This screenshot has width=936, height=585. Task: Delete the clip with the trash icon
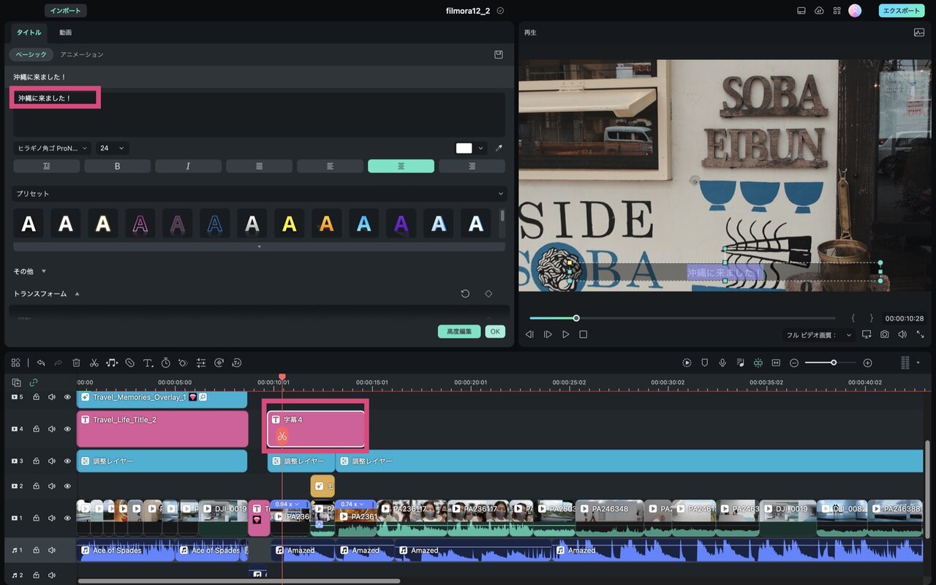coord(76,363)
